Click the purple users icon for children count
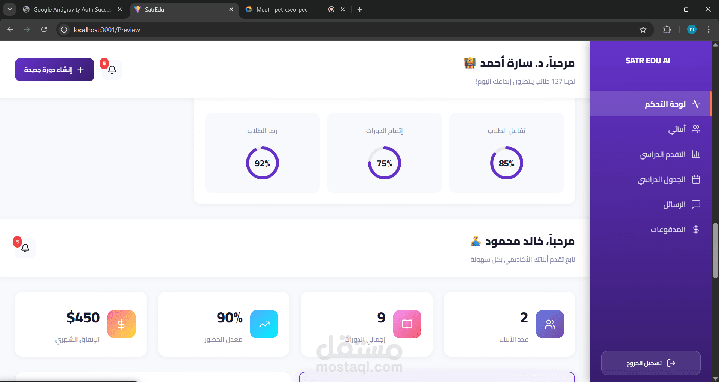This screenshot has width=719, height=382. 550,324
